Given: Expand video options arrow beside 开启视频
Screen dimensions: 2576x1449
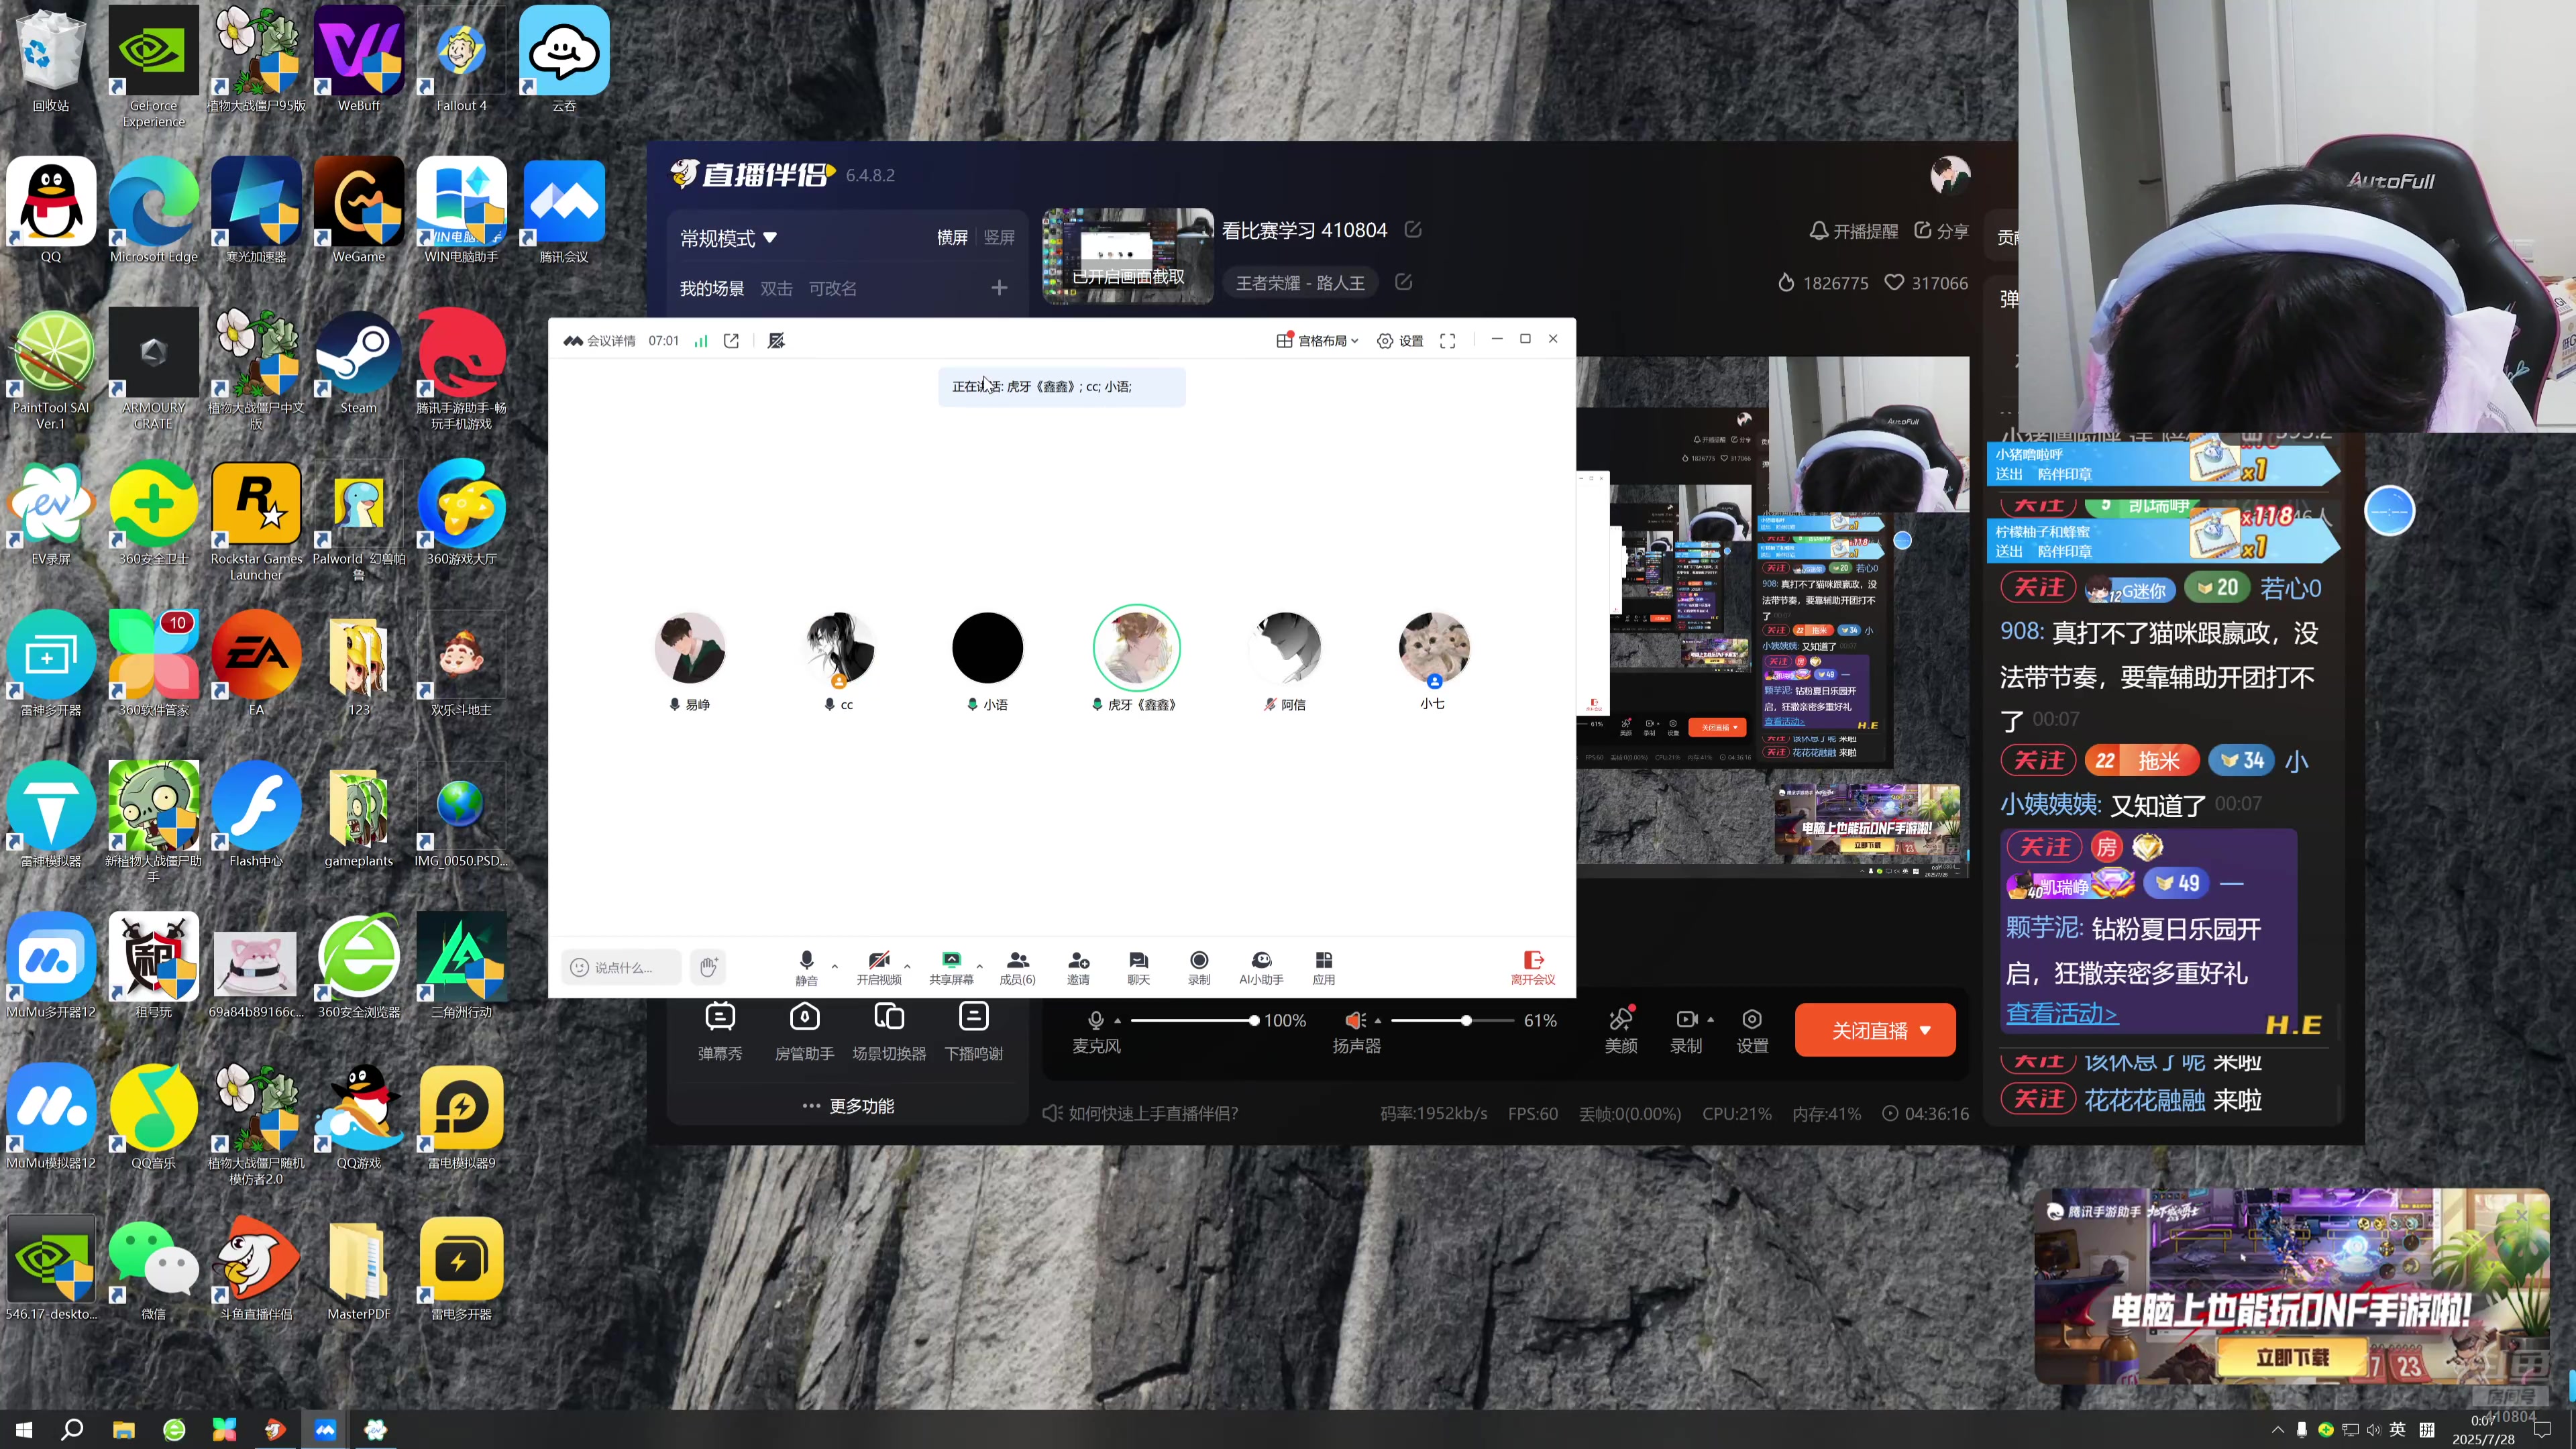Looking at the screenshot, I should 907,966.
